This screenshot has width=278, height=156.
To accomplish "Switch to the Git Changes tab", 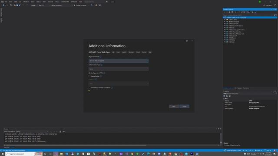I will [x=238, y=88].
